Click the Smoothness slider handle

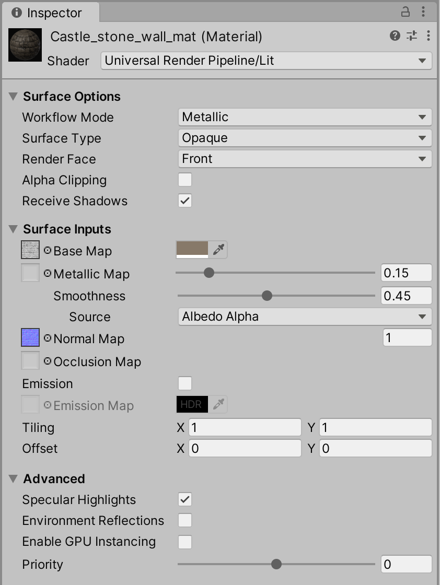pyautogui.click(x=267, y=296)
